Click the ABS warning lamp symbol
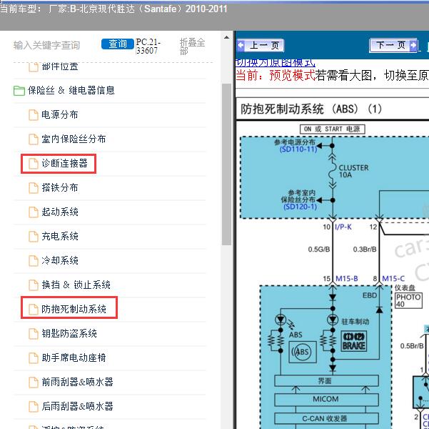The image size is (429, 429). [303, 352]
